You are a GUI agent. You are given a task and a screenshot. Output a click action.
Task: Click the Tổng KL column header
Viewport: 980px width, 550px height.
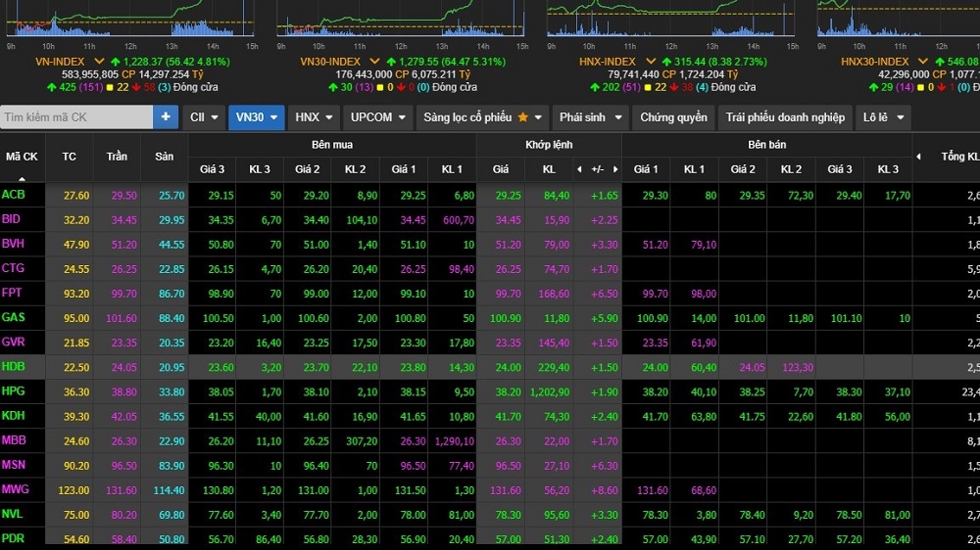point(960,157)
